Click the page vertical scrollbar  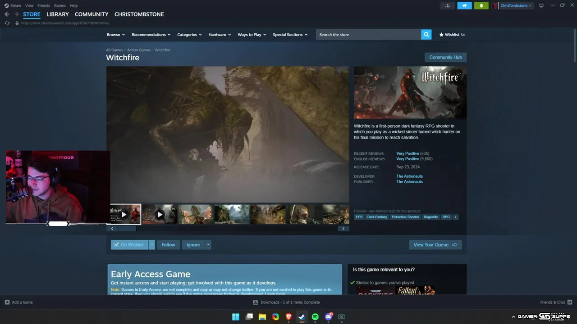pos(575,45)
